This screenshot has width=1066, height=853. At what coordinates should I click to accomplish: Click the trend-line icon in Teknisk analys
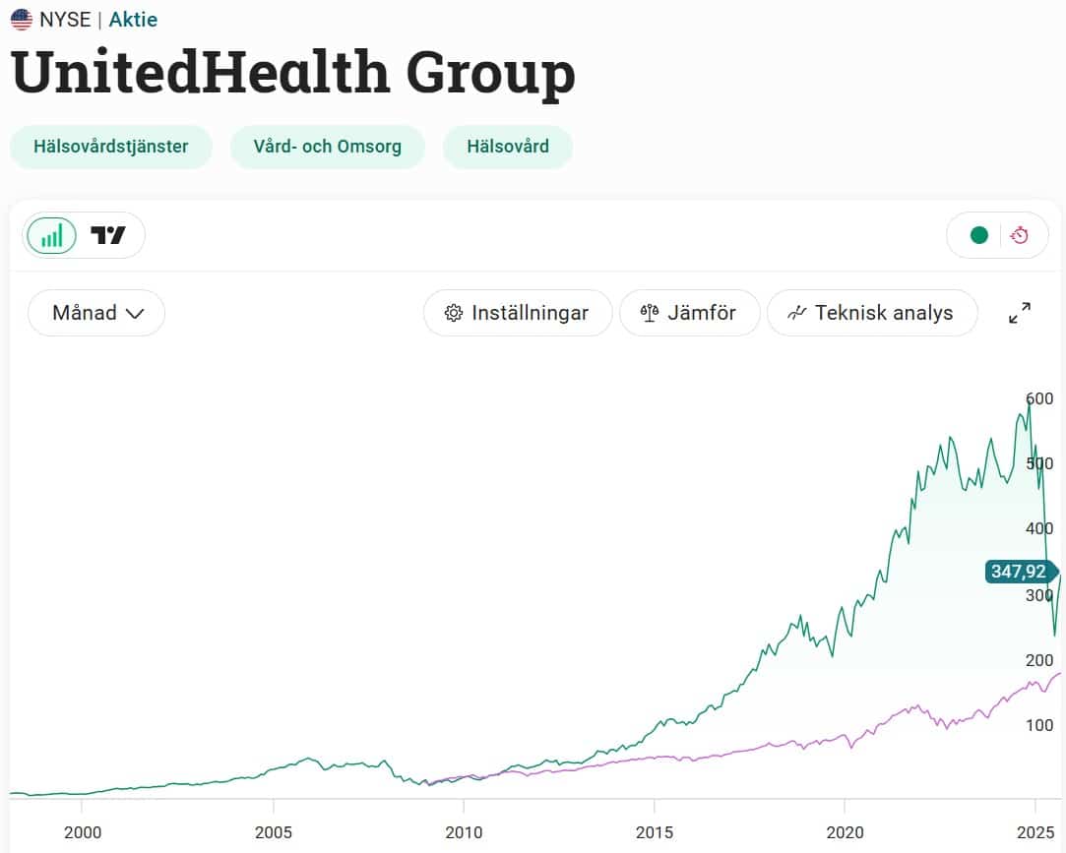[x=796, y=313]
